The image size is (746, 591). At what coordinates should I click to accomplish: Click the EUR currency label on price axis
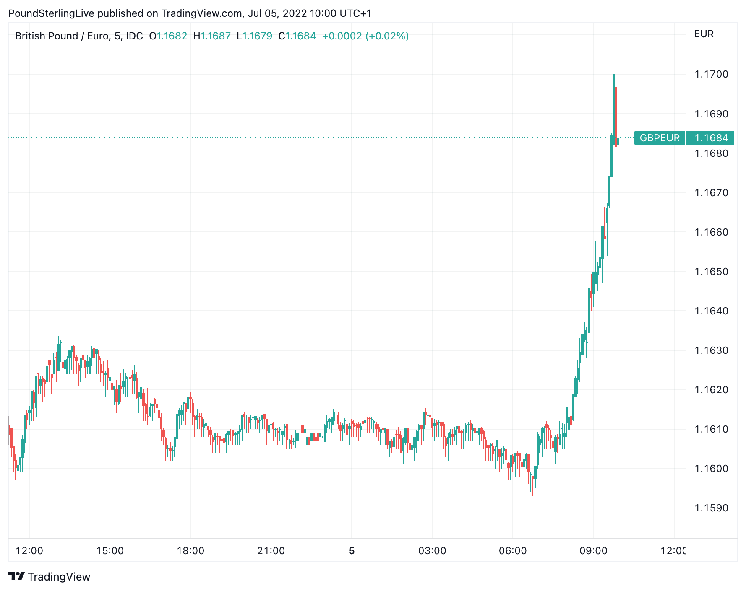point(704,34)
